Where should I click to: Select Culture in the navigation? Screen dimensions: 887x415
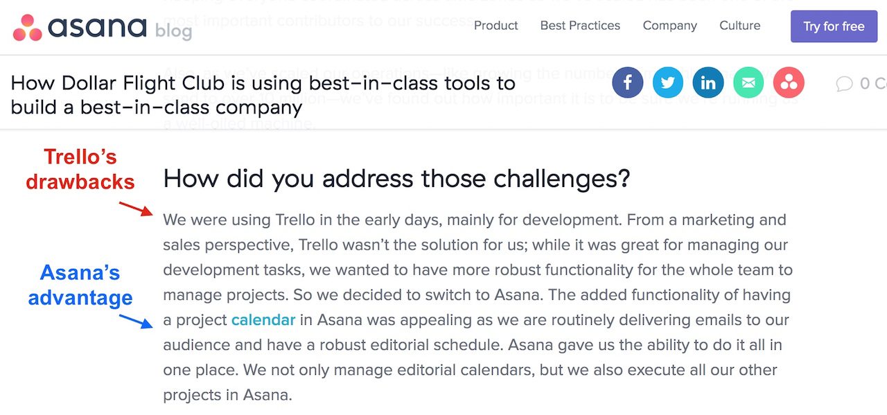point(739,26)
